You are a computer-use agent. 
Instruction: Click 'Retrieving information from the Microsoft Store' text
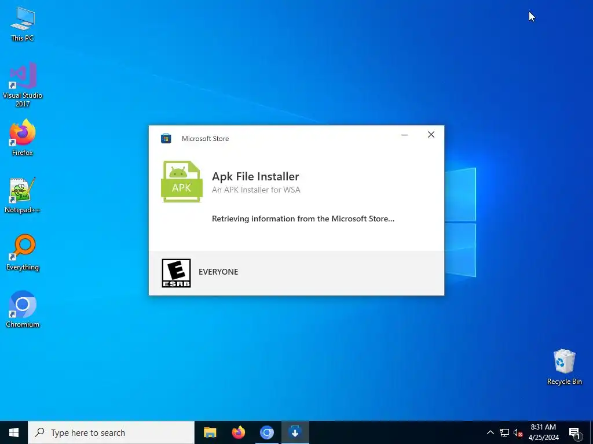303,219
